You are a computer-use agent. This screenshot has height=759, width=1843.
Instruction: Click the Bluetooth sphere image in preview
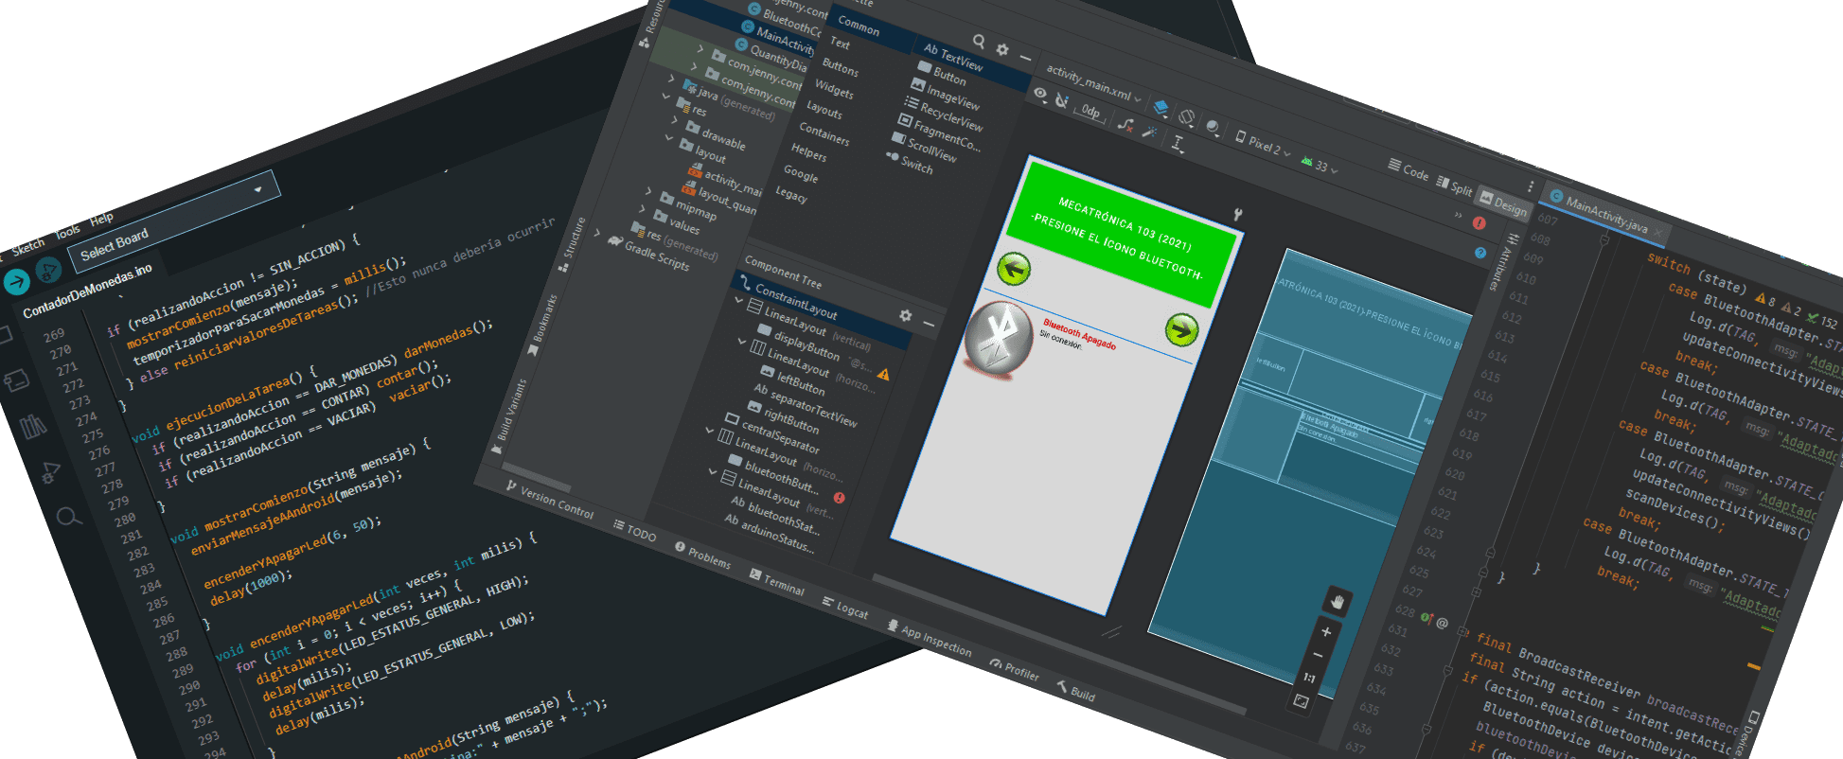(999, 340)
